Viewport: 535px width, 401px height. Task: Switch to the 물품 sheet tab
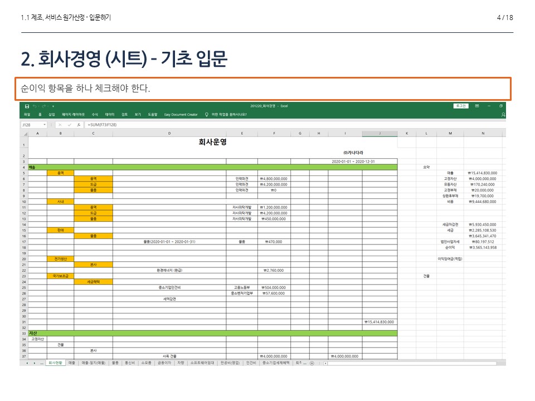(115, 363)
